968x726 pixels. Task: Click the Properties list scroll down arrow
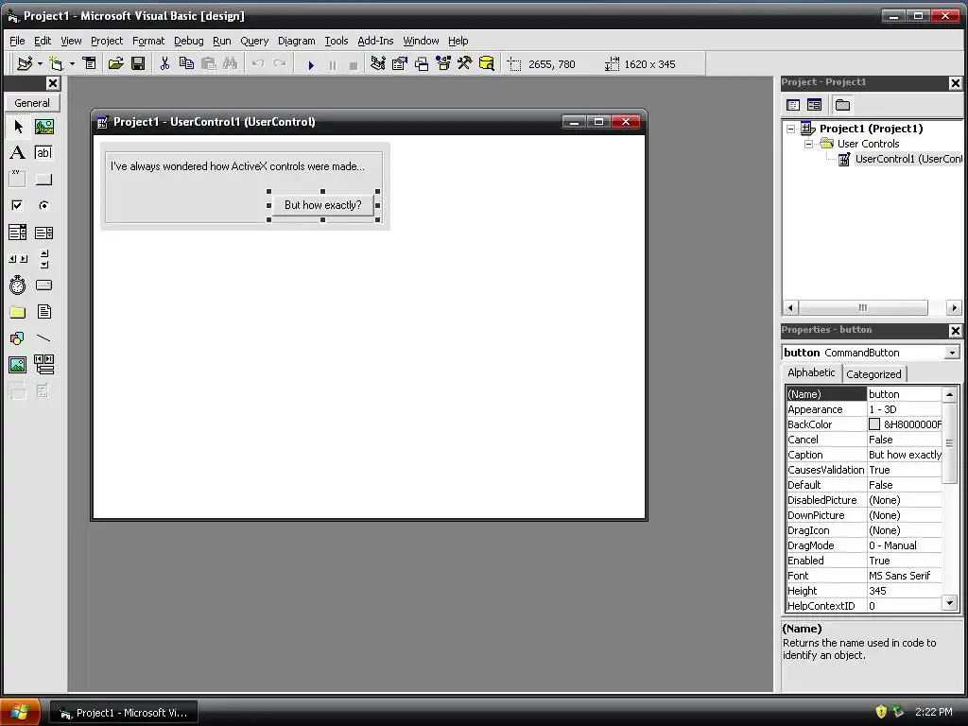[949, 602]
